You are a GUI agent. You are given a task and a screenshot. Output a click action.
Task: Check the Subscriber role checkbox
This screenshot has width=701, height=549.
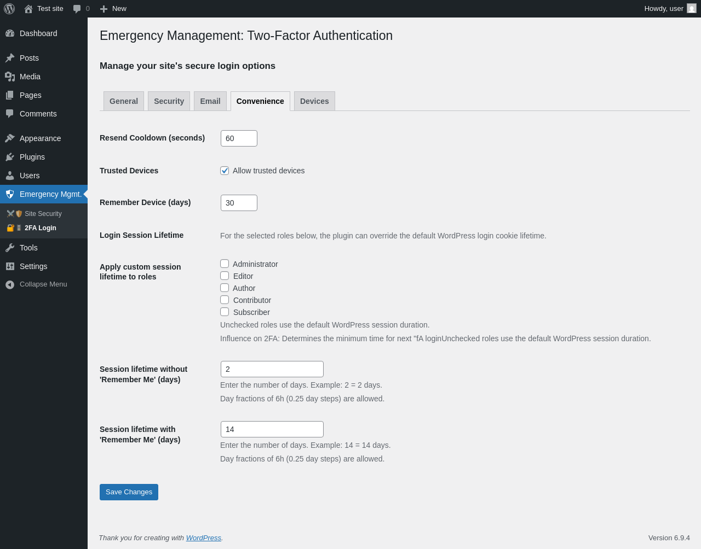(x=225, y=312)
